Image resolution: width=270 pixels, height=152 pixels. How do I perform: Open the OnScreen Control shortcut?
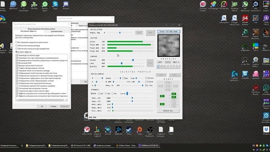(x=203, y=5)
